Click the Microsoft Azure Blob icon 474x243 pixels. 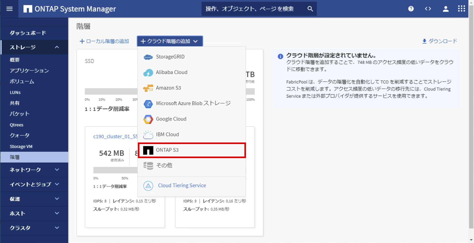(x=148, y=104)
